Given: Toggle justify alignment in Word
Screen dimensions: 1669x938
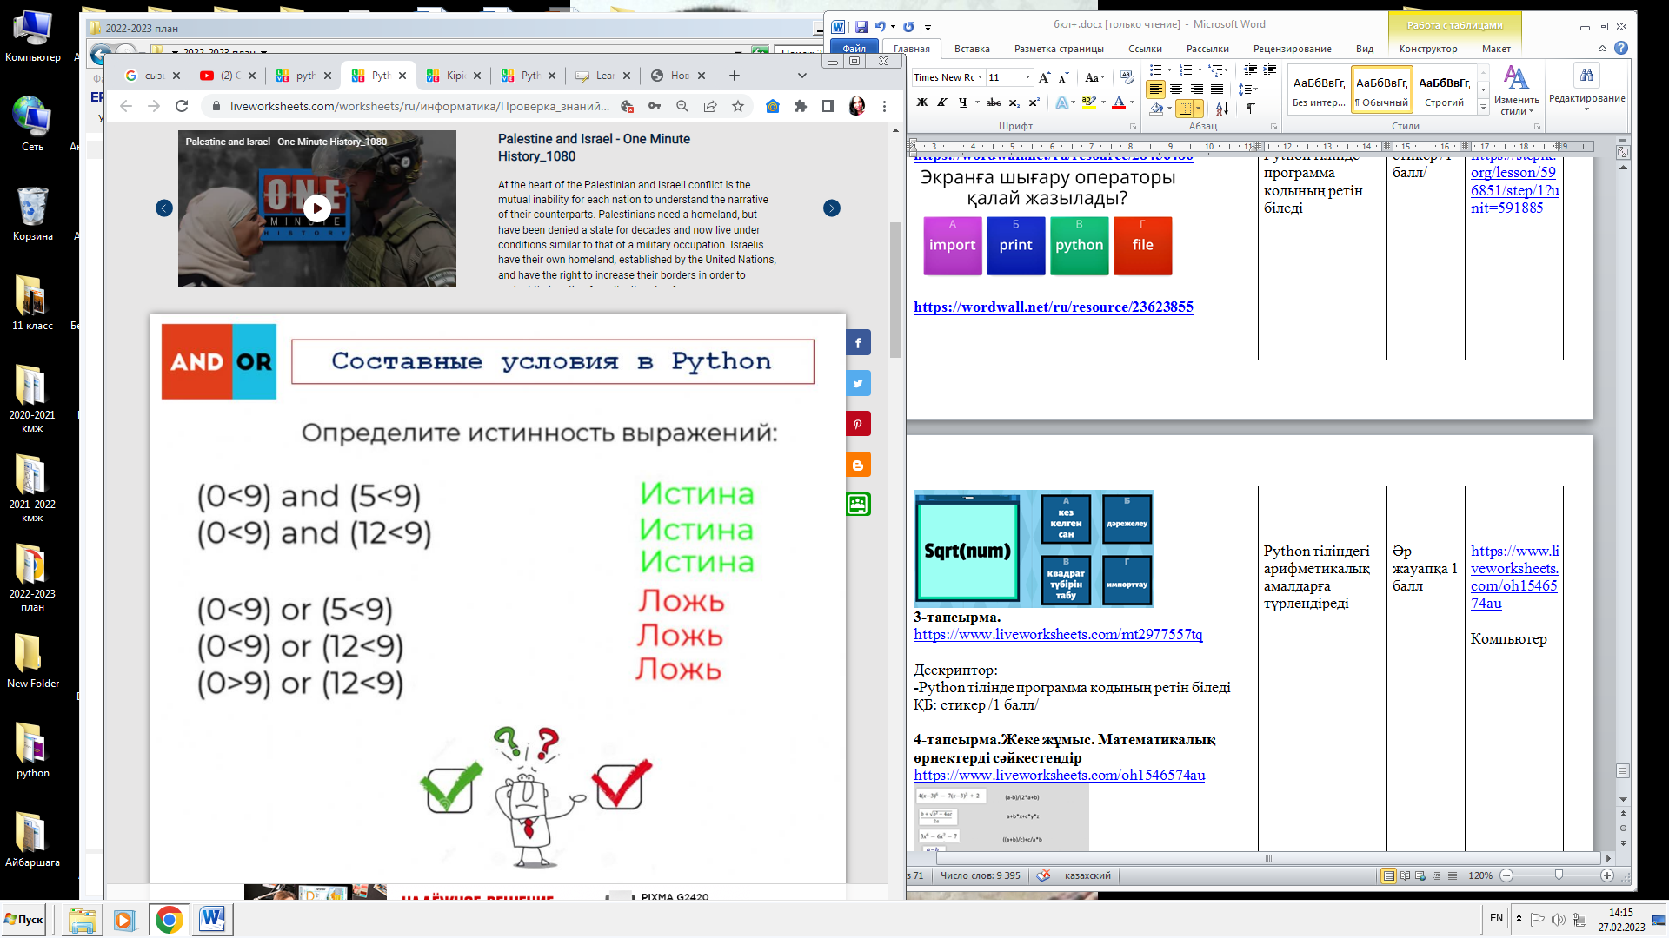Looking at the screenshot, I should [x=1217, y=89].
